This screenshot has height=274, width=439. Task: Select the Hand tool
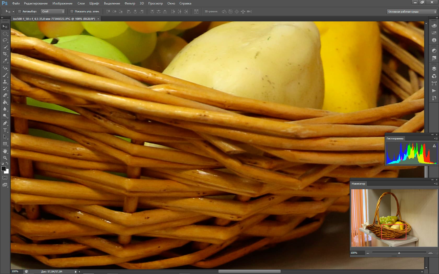click(x=5, y=151)
